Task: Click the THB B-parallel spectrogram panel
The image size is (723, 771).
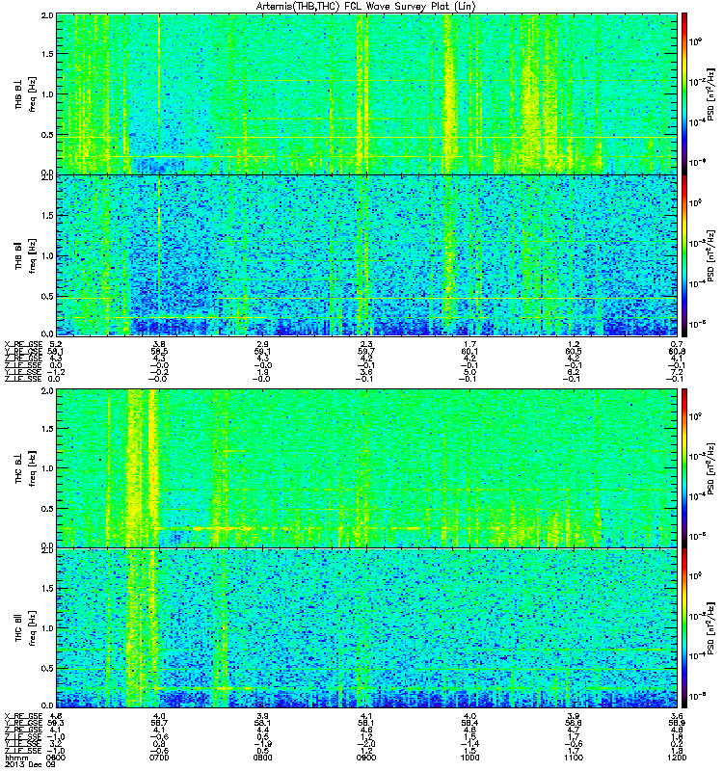Action: pyautogui.click(x=366, y=255)
